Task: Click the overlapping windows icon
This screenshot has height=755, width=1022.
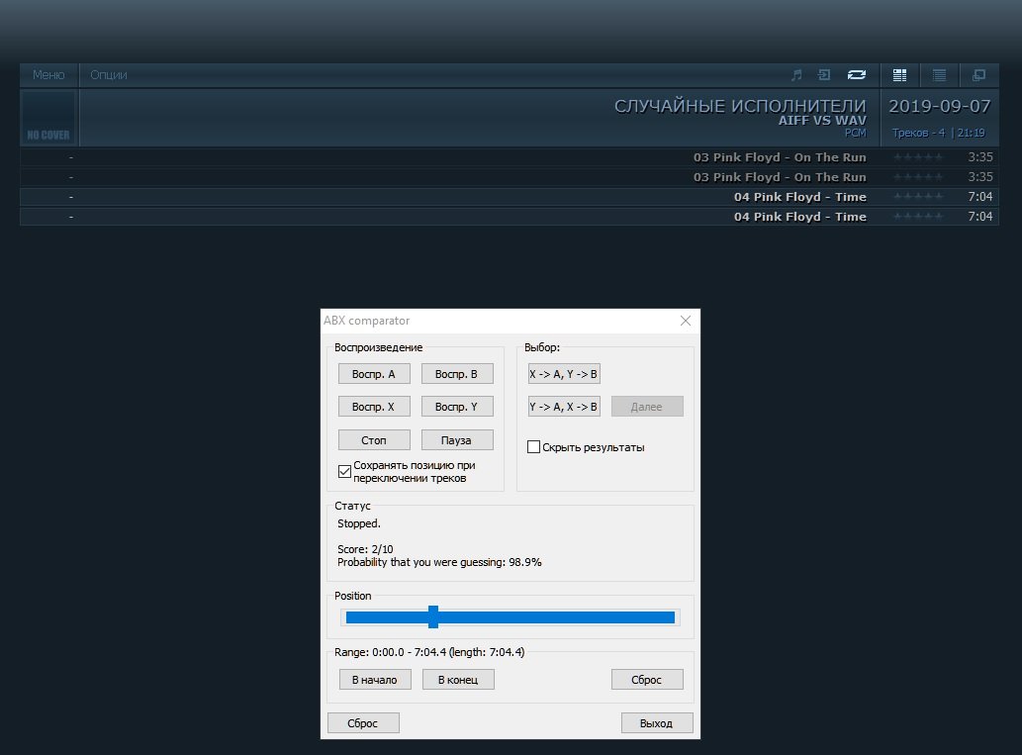Action: point(978,75)
